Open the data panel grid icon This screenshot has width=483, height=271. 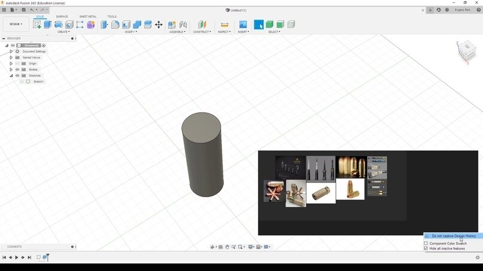pyautogui.click(x=4, y=10)
